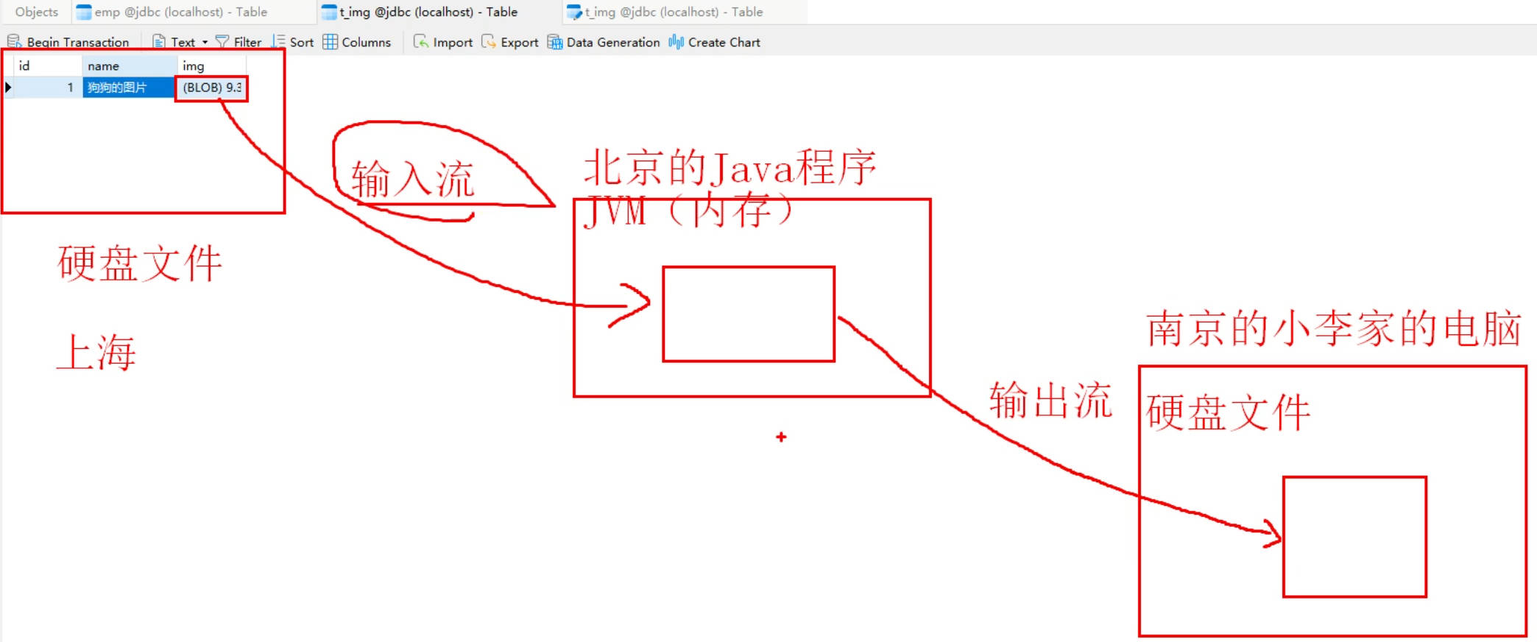Screen dimensions: 1537x642
Task: Click the Text view icon
Action: [x=158, y=42]
